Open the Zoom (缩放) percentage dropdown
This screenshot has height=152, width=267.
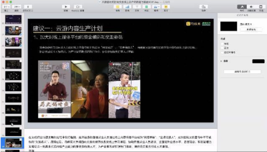(x=17, y=7)
